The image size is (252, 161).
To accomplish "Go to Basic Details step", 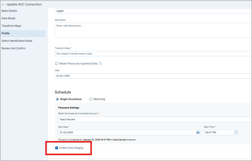I will 9,11.
